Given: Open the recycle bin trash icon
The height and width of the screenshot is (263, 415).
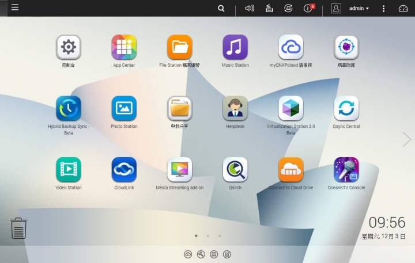Looking at the screenshot, I should (18, 228).
